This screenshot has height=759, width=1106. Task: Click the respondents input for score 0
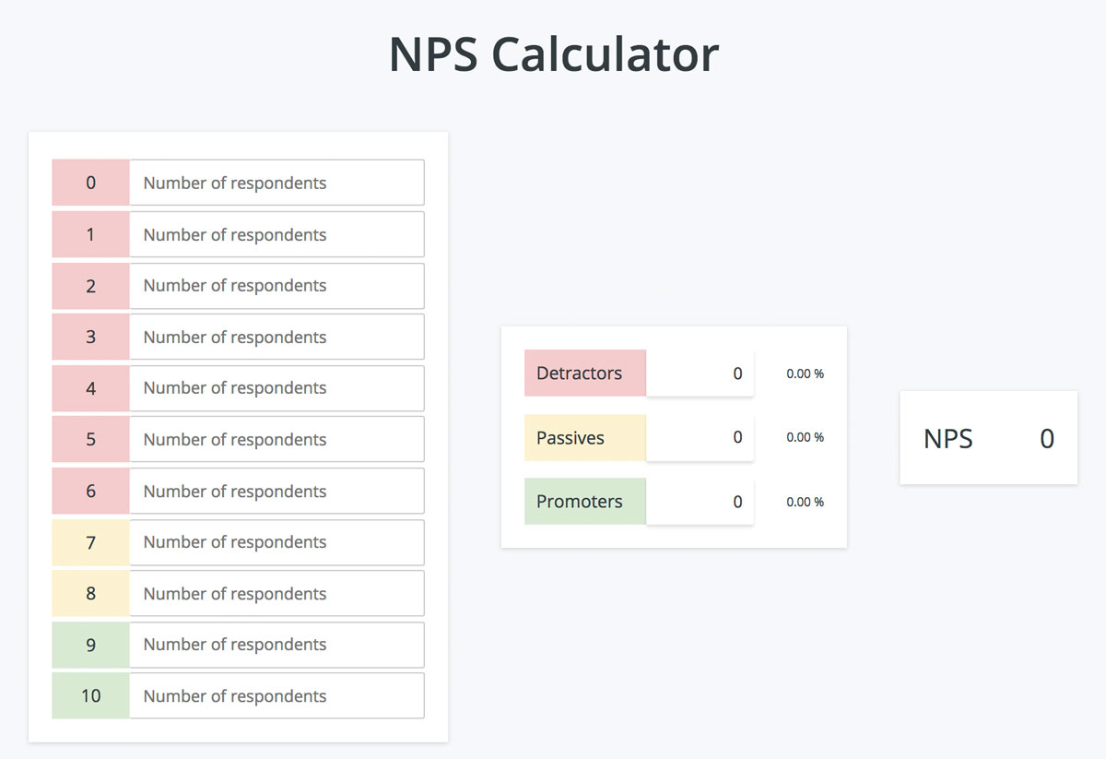tap(276, 183)
